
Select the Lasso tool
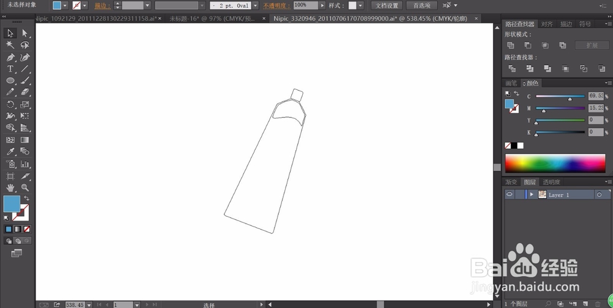(x=25, y=45)
